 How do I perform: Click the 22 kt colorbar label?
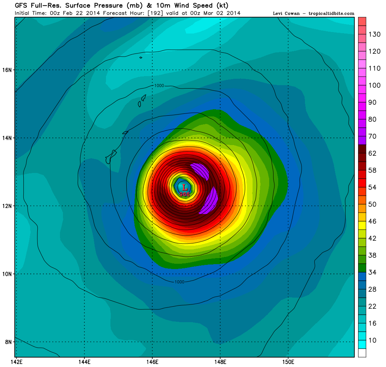372,306
